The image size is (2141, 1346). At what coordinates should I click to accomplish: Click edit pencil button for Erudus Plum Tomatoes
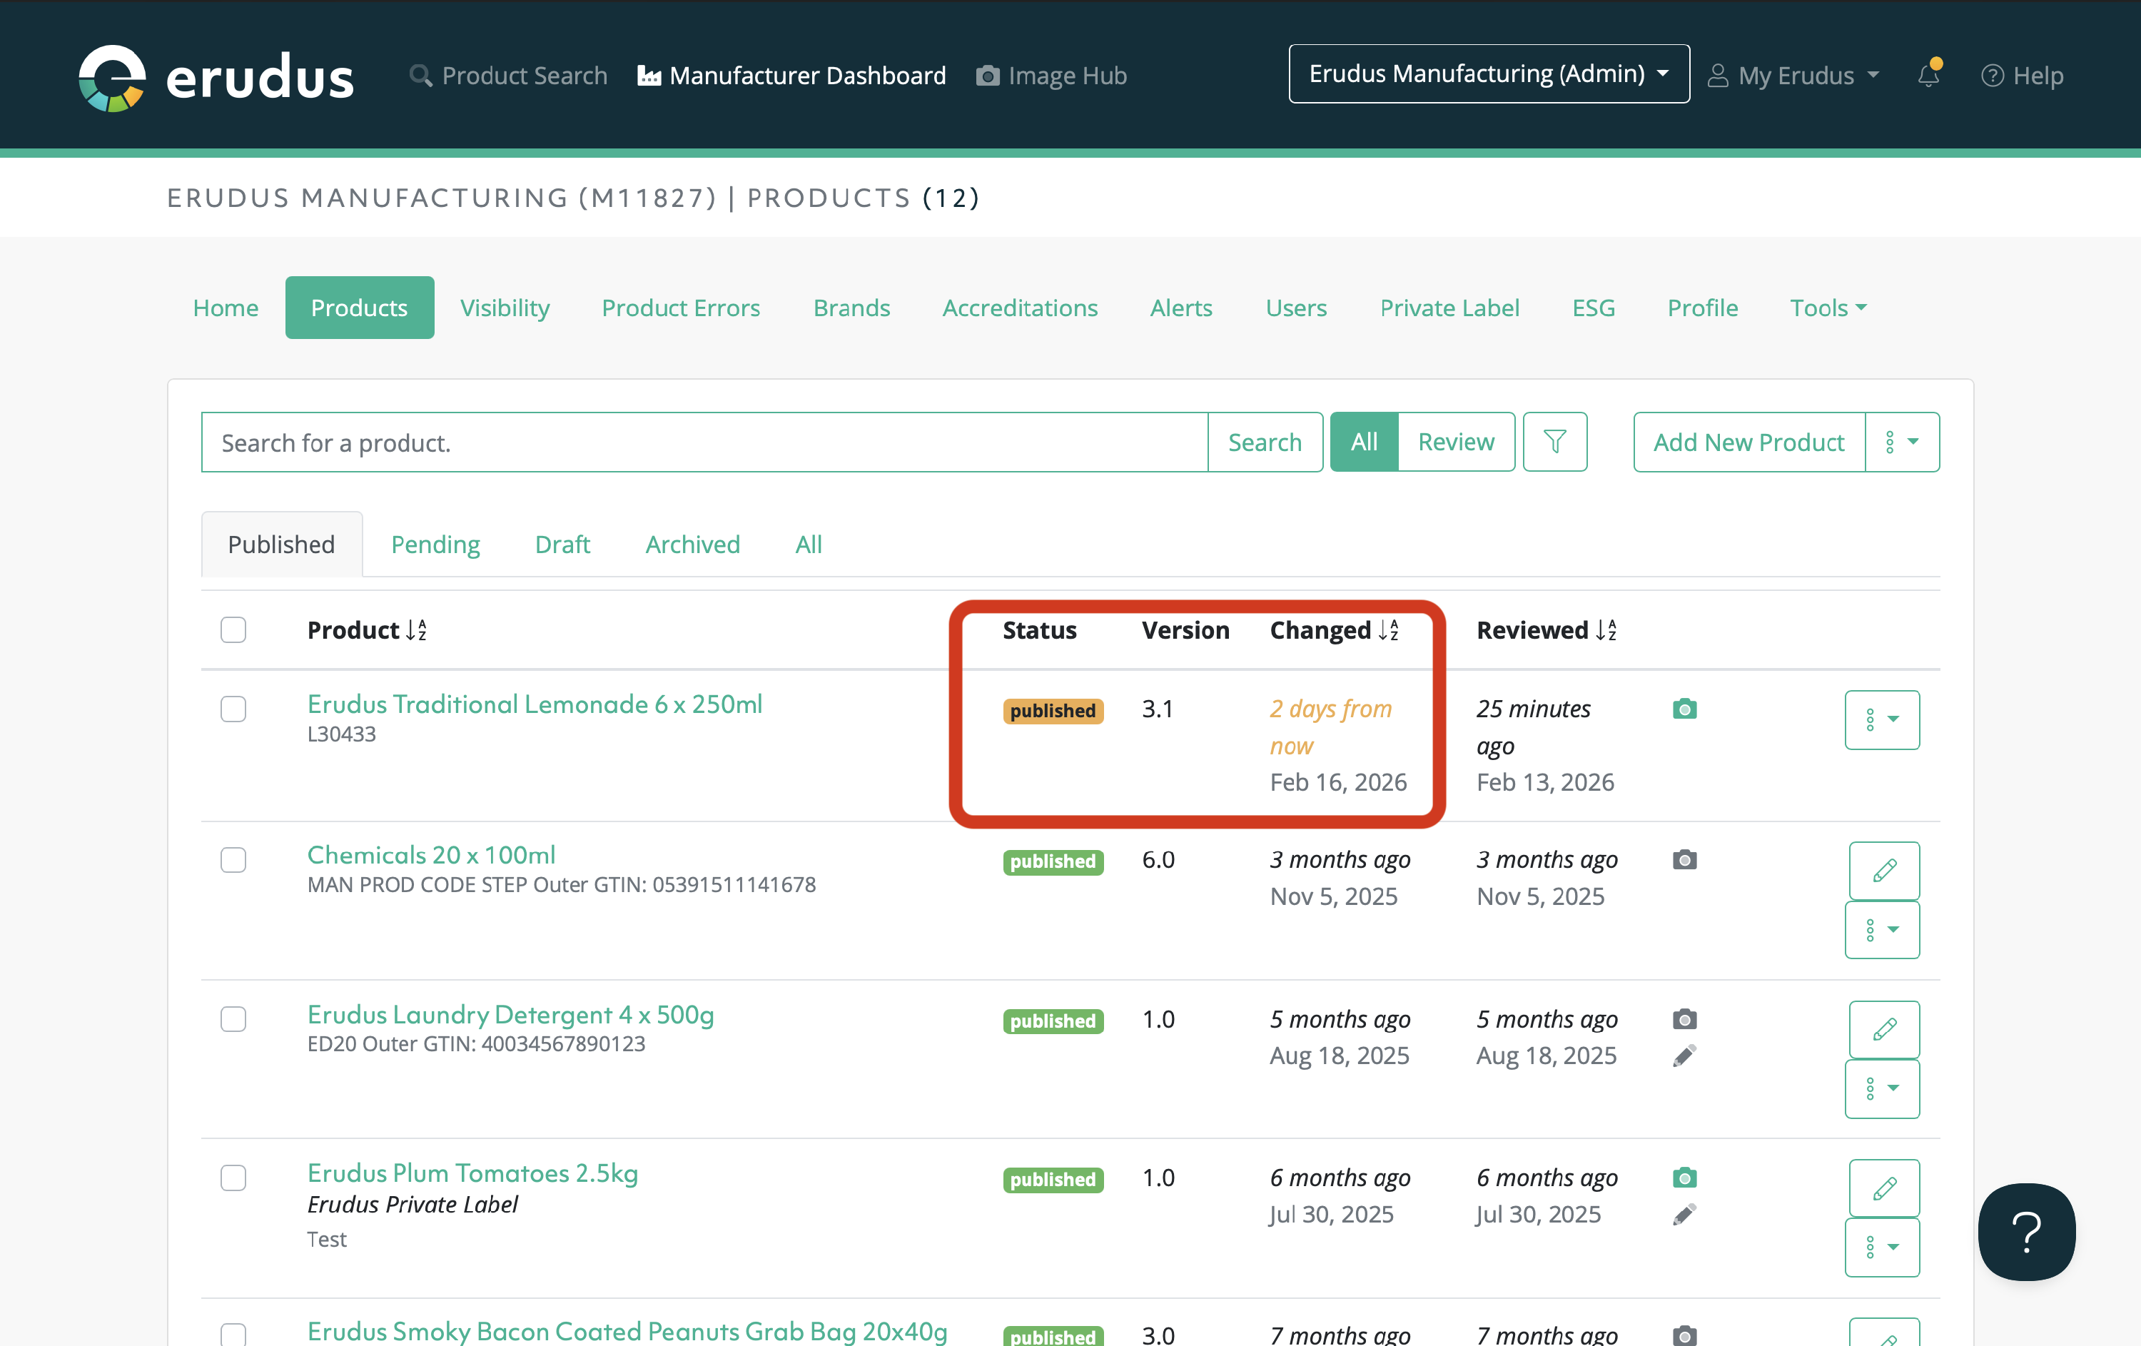click(x=1883, y=1188)
